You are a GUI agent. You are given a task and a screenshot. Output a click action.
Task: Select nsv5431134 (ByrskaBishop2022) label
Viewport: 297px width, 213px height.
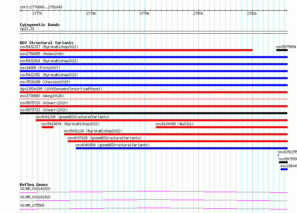[93, 131]
